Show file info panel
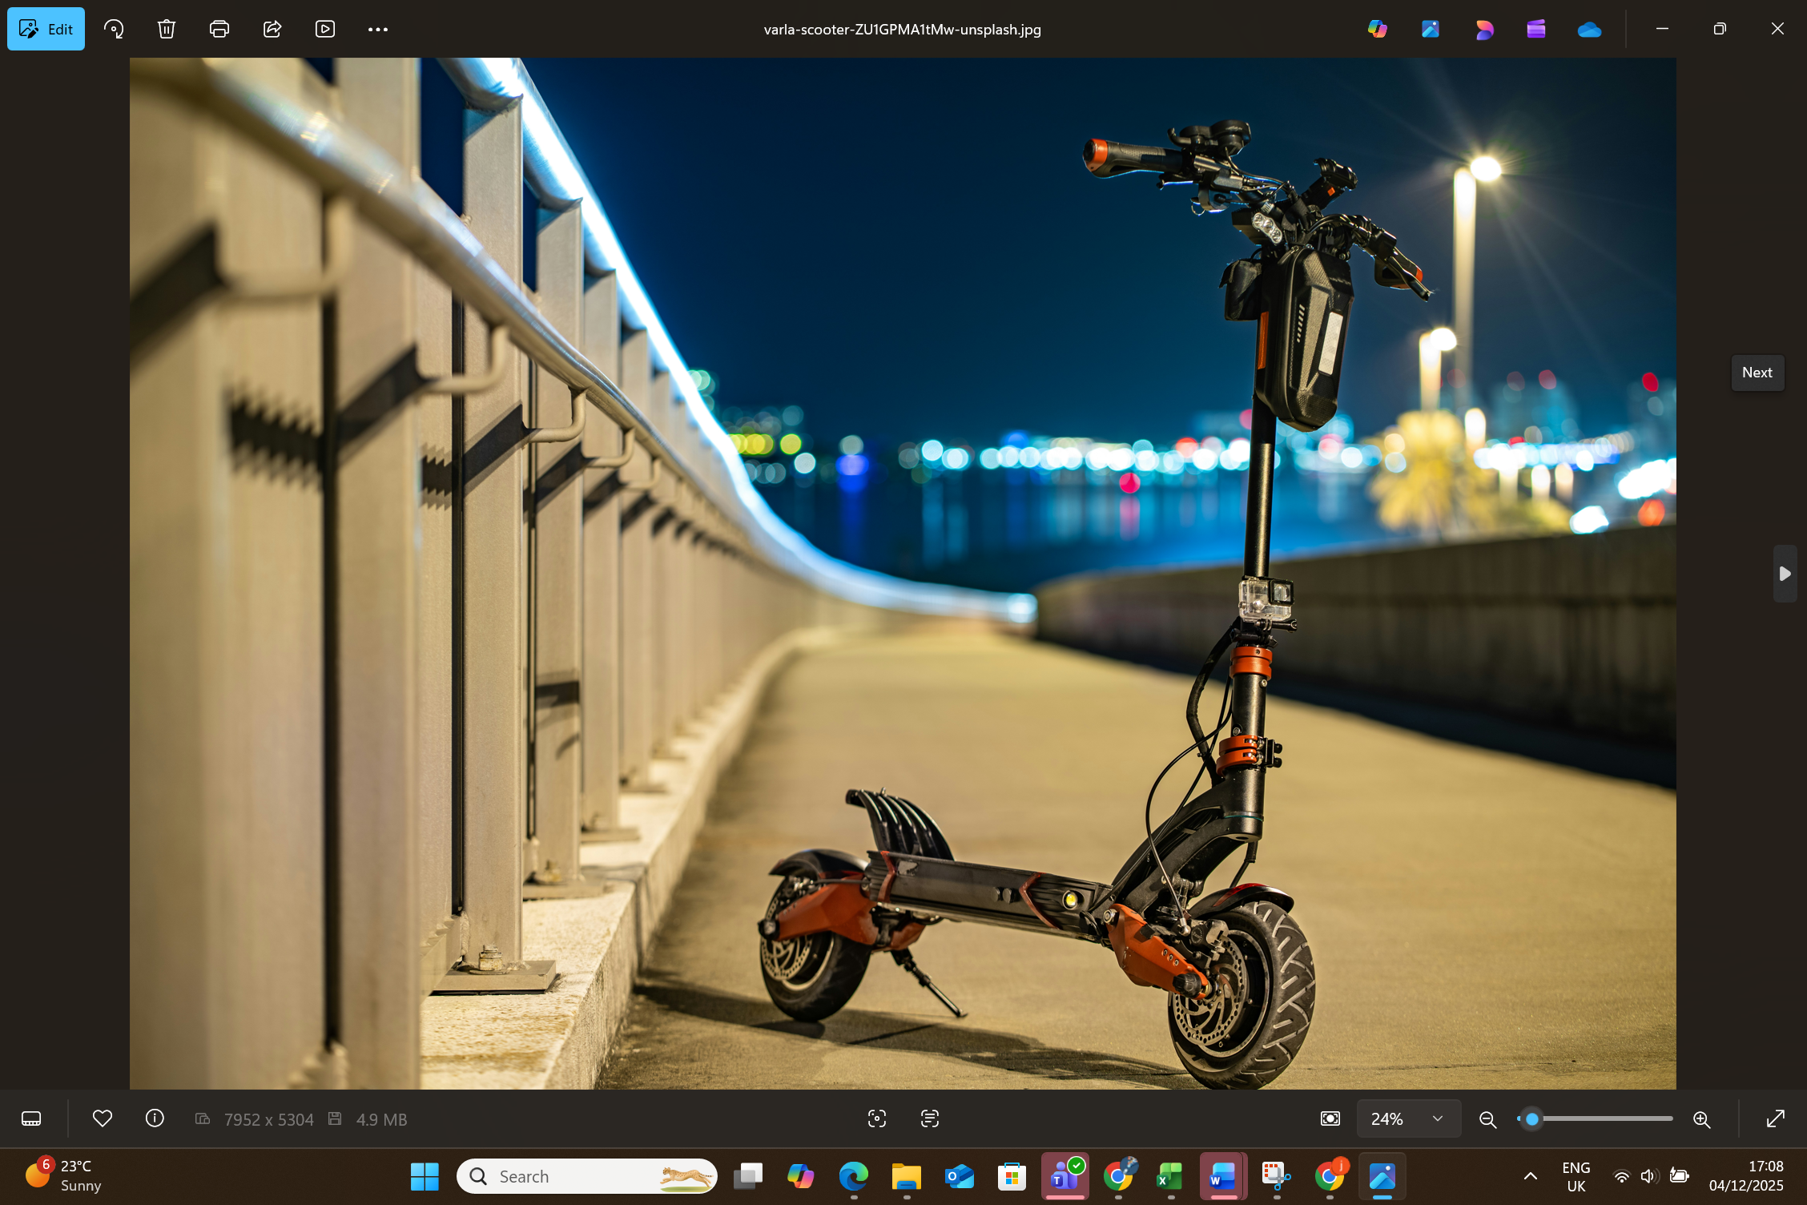Image resolution: width=1807 pixels, height=1205 pixels. click(x=155, y=1118)
